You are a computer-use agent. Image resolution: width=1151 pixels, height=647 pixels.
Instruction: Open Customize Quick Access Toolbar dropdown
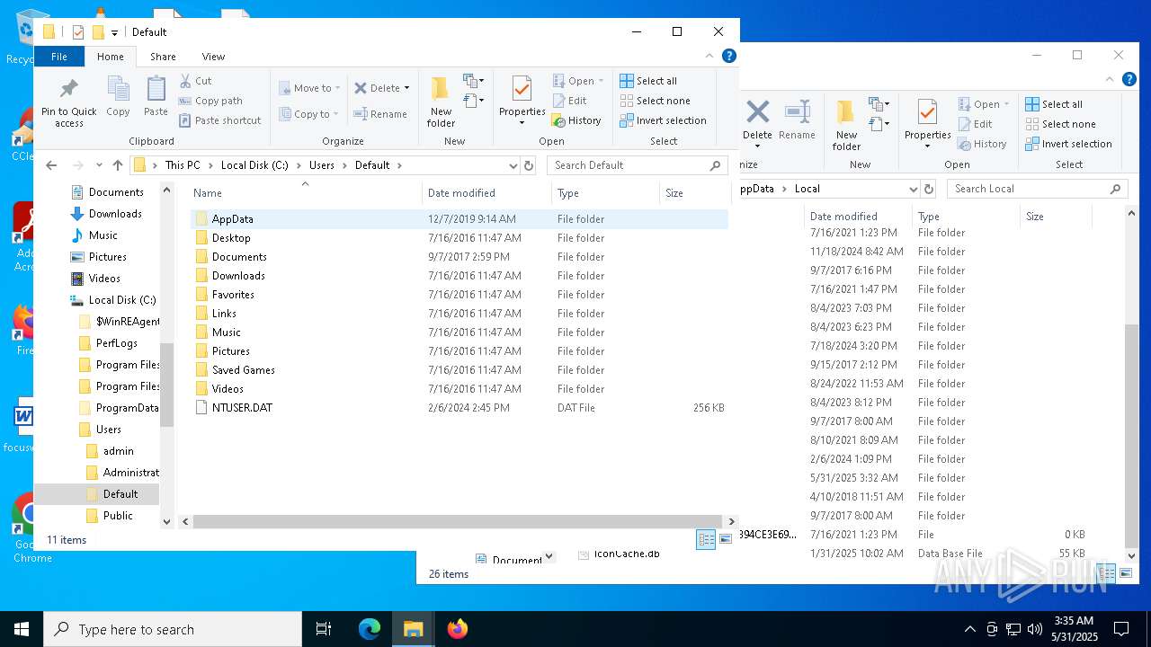click(114, 33)
